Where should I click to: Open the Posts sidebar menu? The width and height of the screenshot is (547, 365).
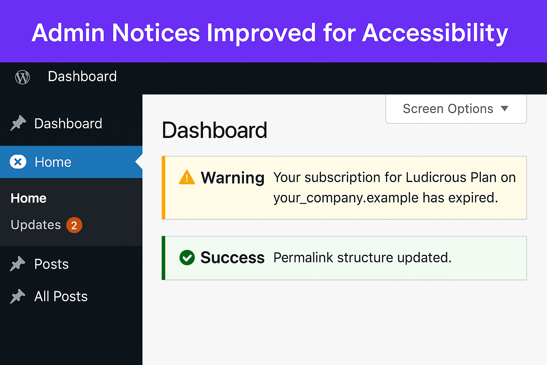click(71, 264)
